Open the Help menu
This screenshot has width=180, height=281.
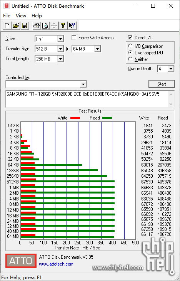(37, 15)
